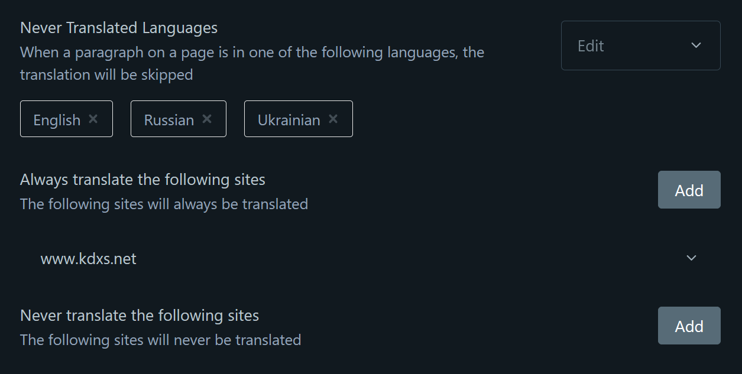Click the chevron icon beside www.kdxs.net
The width and height of the screenshot is (742, 374).
(691, 258)
